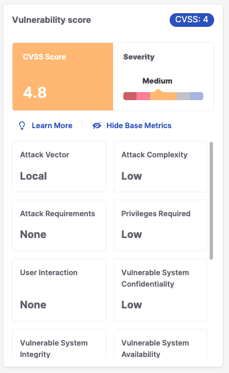Select the orange CVSS Score 4.8 tile
229x373 pixels.
pos(63,77)
